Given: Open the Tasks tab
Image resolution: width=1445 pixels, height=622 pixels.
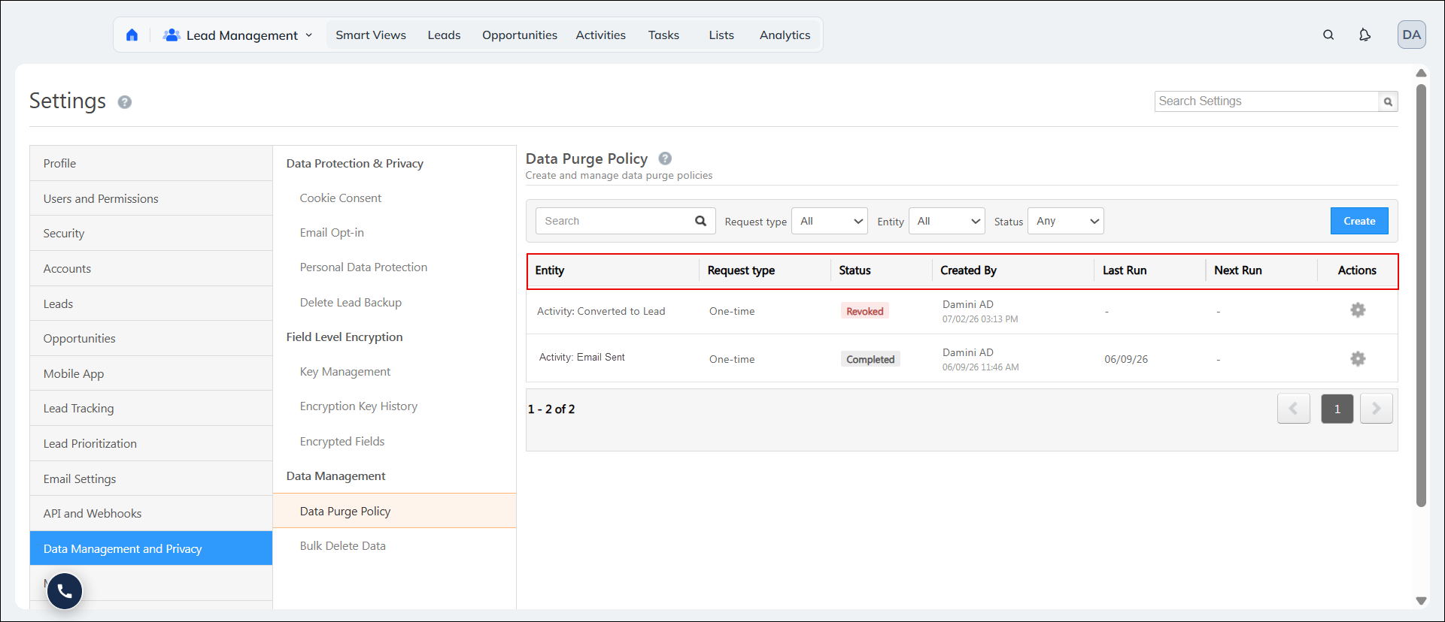Looking at the screenshot, I should pos(663,35).
